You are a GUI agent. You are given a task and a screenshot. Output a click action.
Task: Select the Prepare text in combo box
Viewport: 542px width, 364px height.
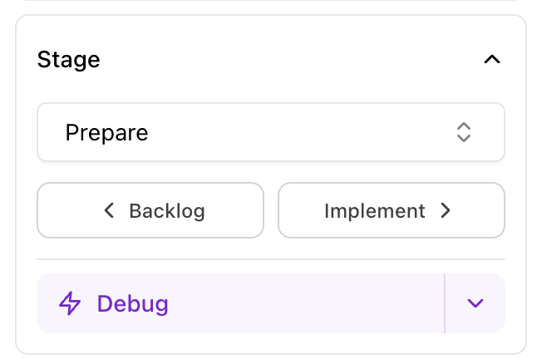(106, 132)
